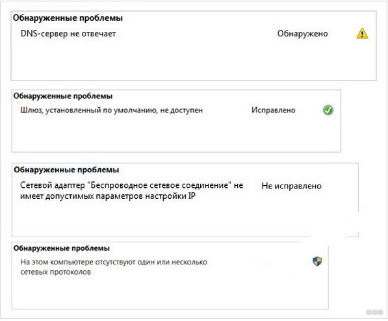The height and width of the screenshot is (321, 388).
Task: Click 'Шлюз, установленный по умолчанию, не доступен'
Action: coord(111,110)
